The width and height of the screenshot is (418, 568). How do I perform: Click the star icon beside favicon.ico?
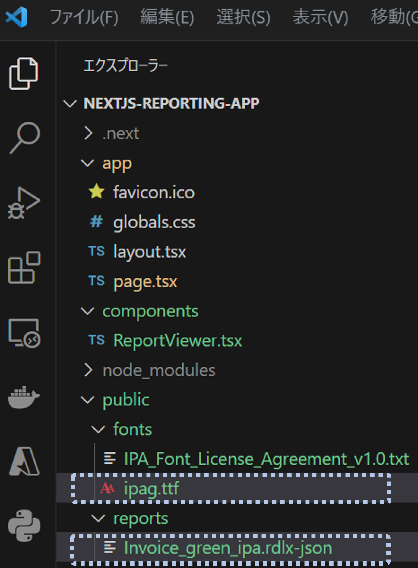point(97,192)
